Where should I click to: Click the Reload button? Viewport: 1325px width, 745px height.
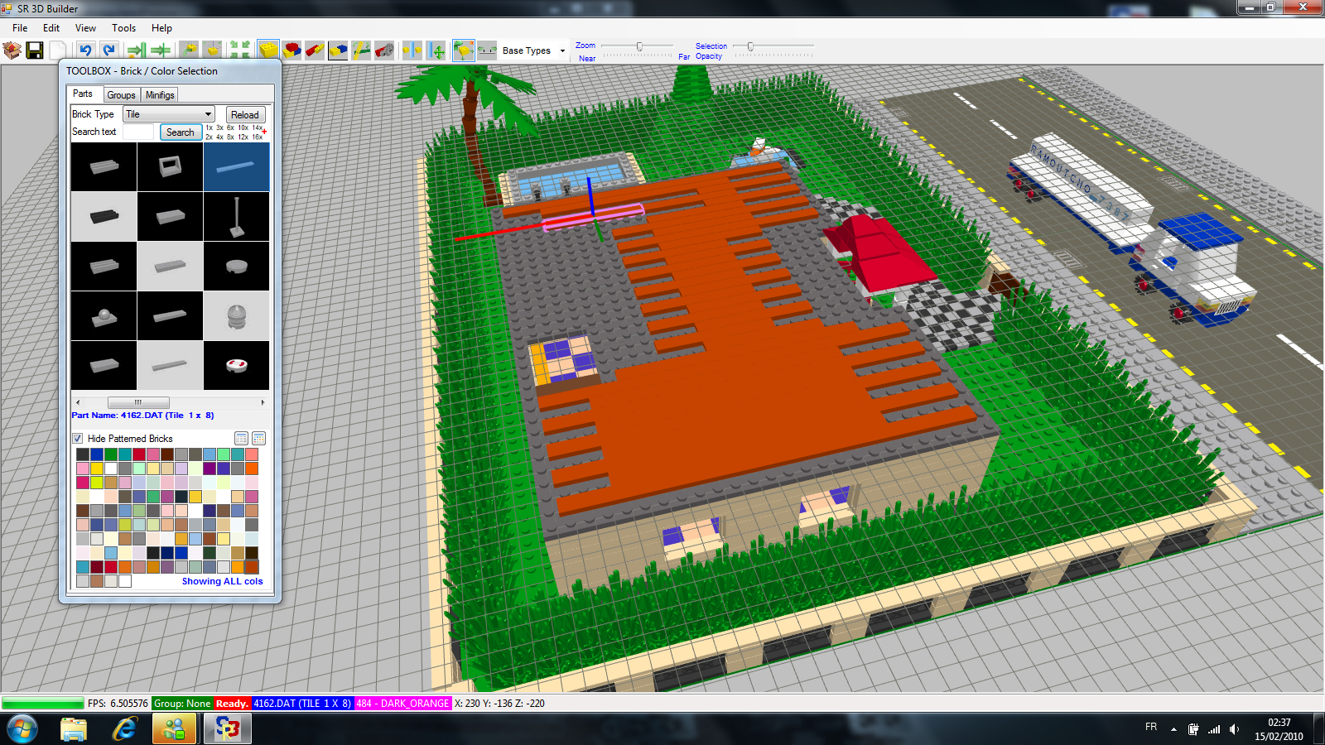tap(245, 113)
